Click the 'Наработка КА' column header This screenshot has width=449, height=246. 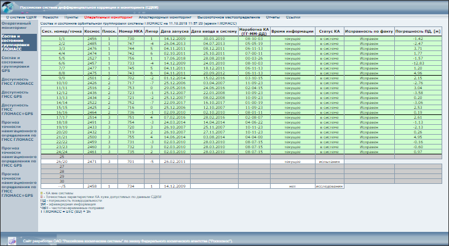(254, 31)
